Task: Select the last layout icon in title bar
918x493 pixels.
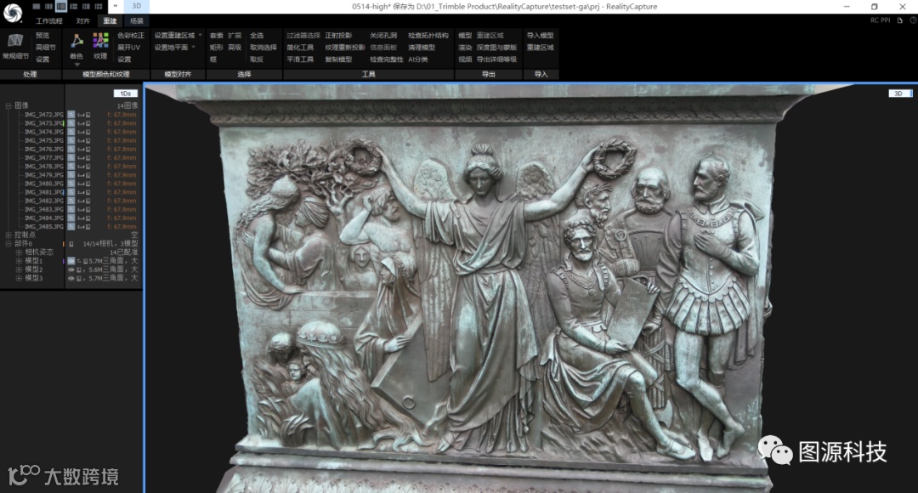Action: [x=99, y=7]
